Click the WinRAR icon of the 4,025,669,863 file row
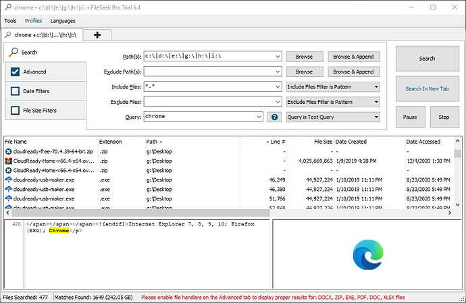466x303 pixels. coord(8,161)
